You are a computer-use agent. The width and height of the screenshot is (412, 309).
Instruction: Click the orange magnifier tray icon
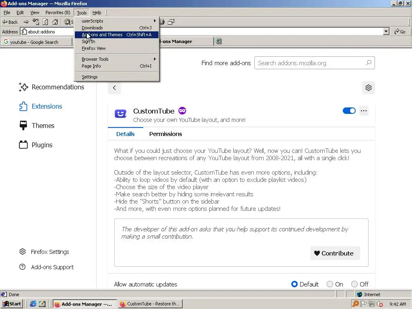tap(356, 304)
